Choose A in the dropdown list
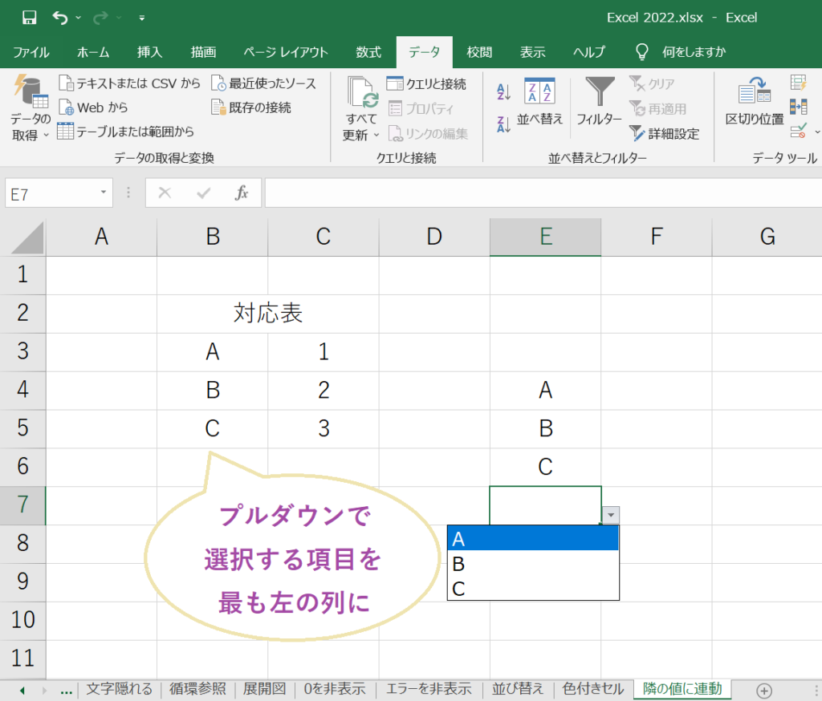The width and height of the screenshot is (822, 701). click(533, 539)
